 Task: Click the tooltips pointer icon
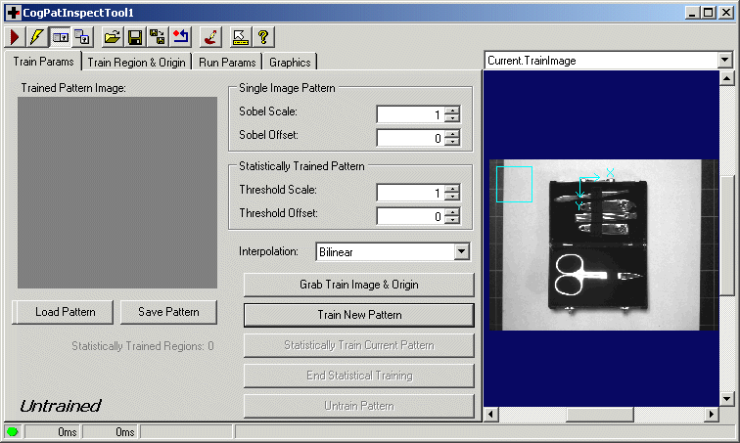coord(240,37)
